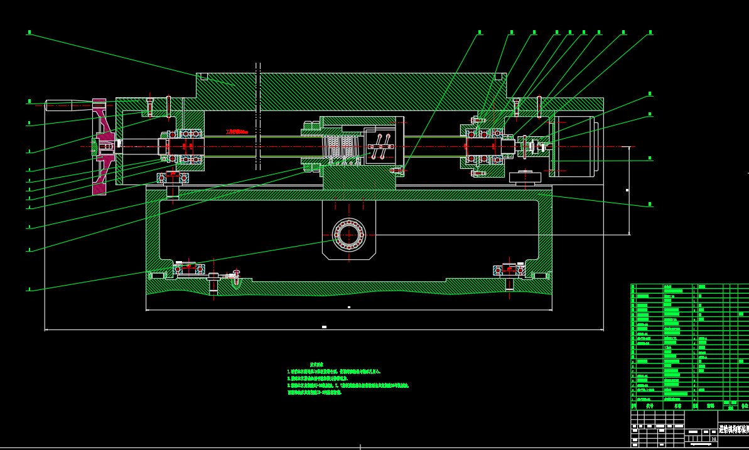Image resolution: width=749 pixels, height=450 pixels.
Task: Select the drawing title in the title block
Action: coord(733,430)
